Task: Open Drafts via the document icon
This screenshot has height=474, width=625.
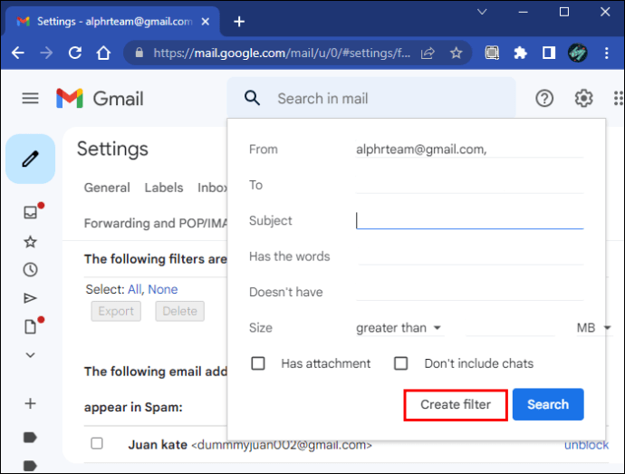Action: coord(30,326)
